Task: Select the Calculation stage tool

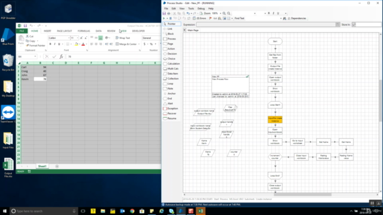Action: pos(172,64)
